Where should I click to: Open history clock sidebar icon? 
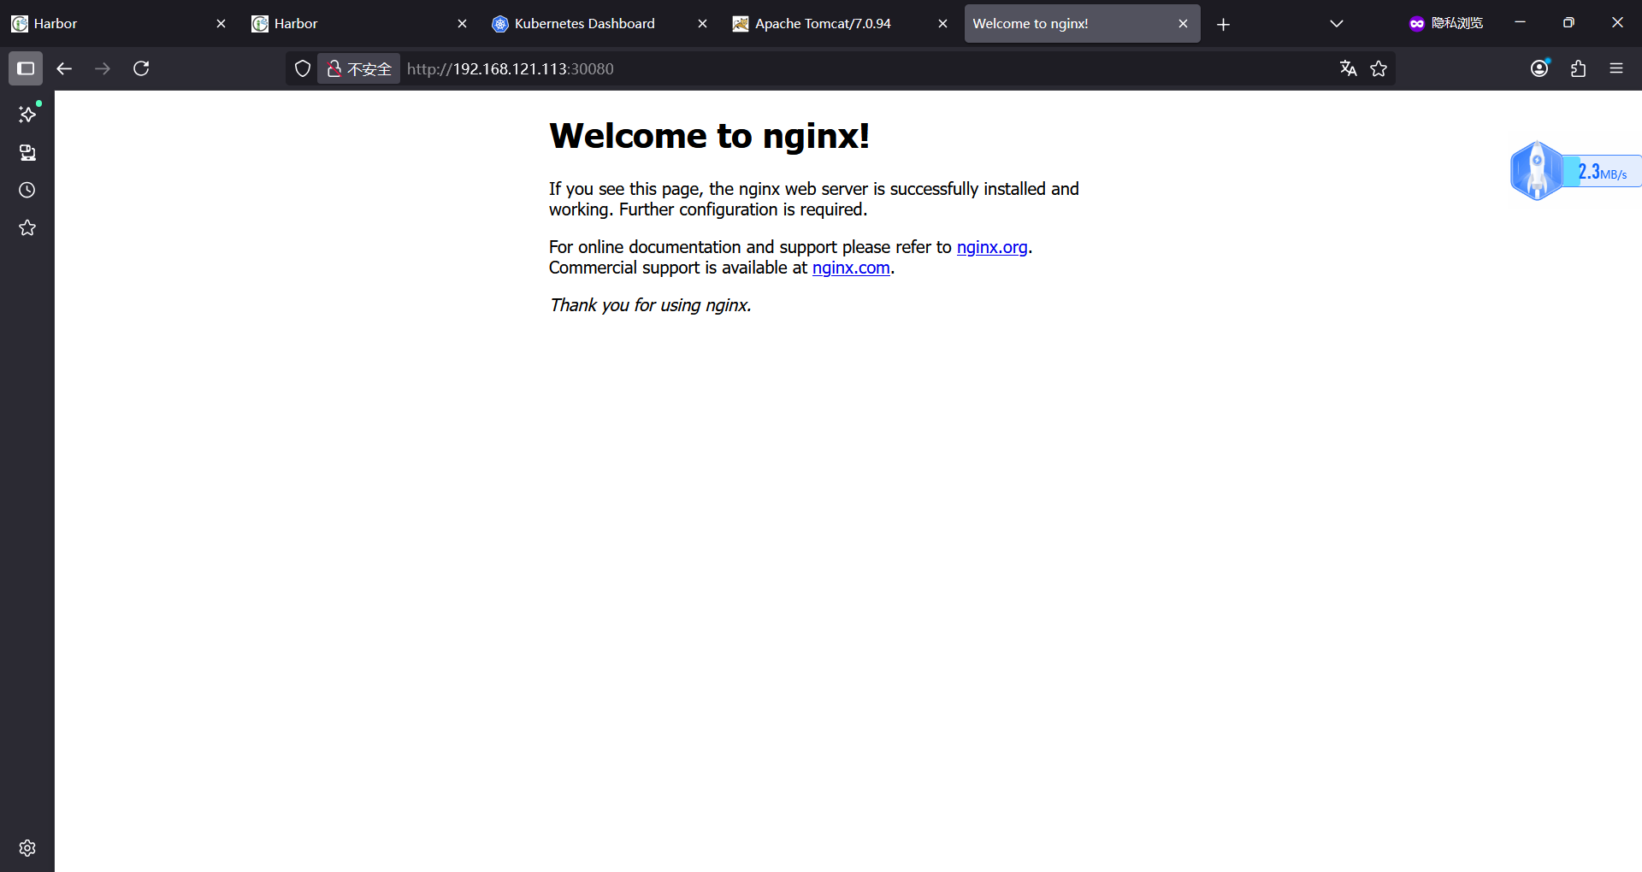27,190
